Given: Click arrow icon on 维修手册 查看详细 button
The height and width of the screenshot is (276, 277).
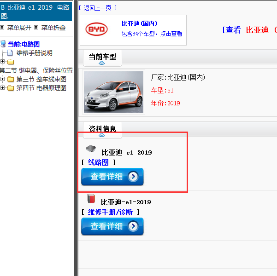Looking at the screenshot, I should [133, 226].
